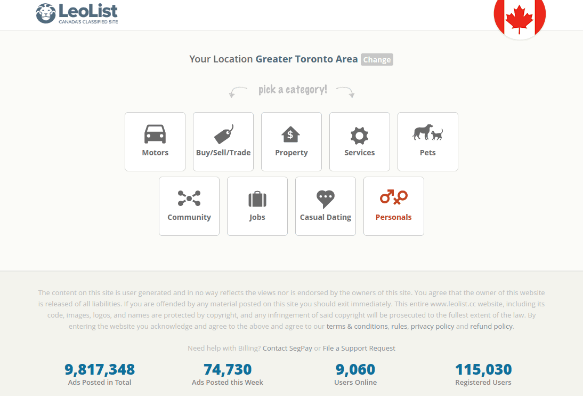The height and width of the screenshot is (396, 583).
Task: Open the refund policy link
Action: (x=491, y=326)
